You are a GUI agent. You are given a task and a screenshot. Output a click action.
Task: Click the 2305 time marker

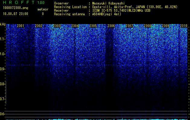coord(93,26)
